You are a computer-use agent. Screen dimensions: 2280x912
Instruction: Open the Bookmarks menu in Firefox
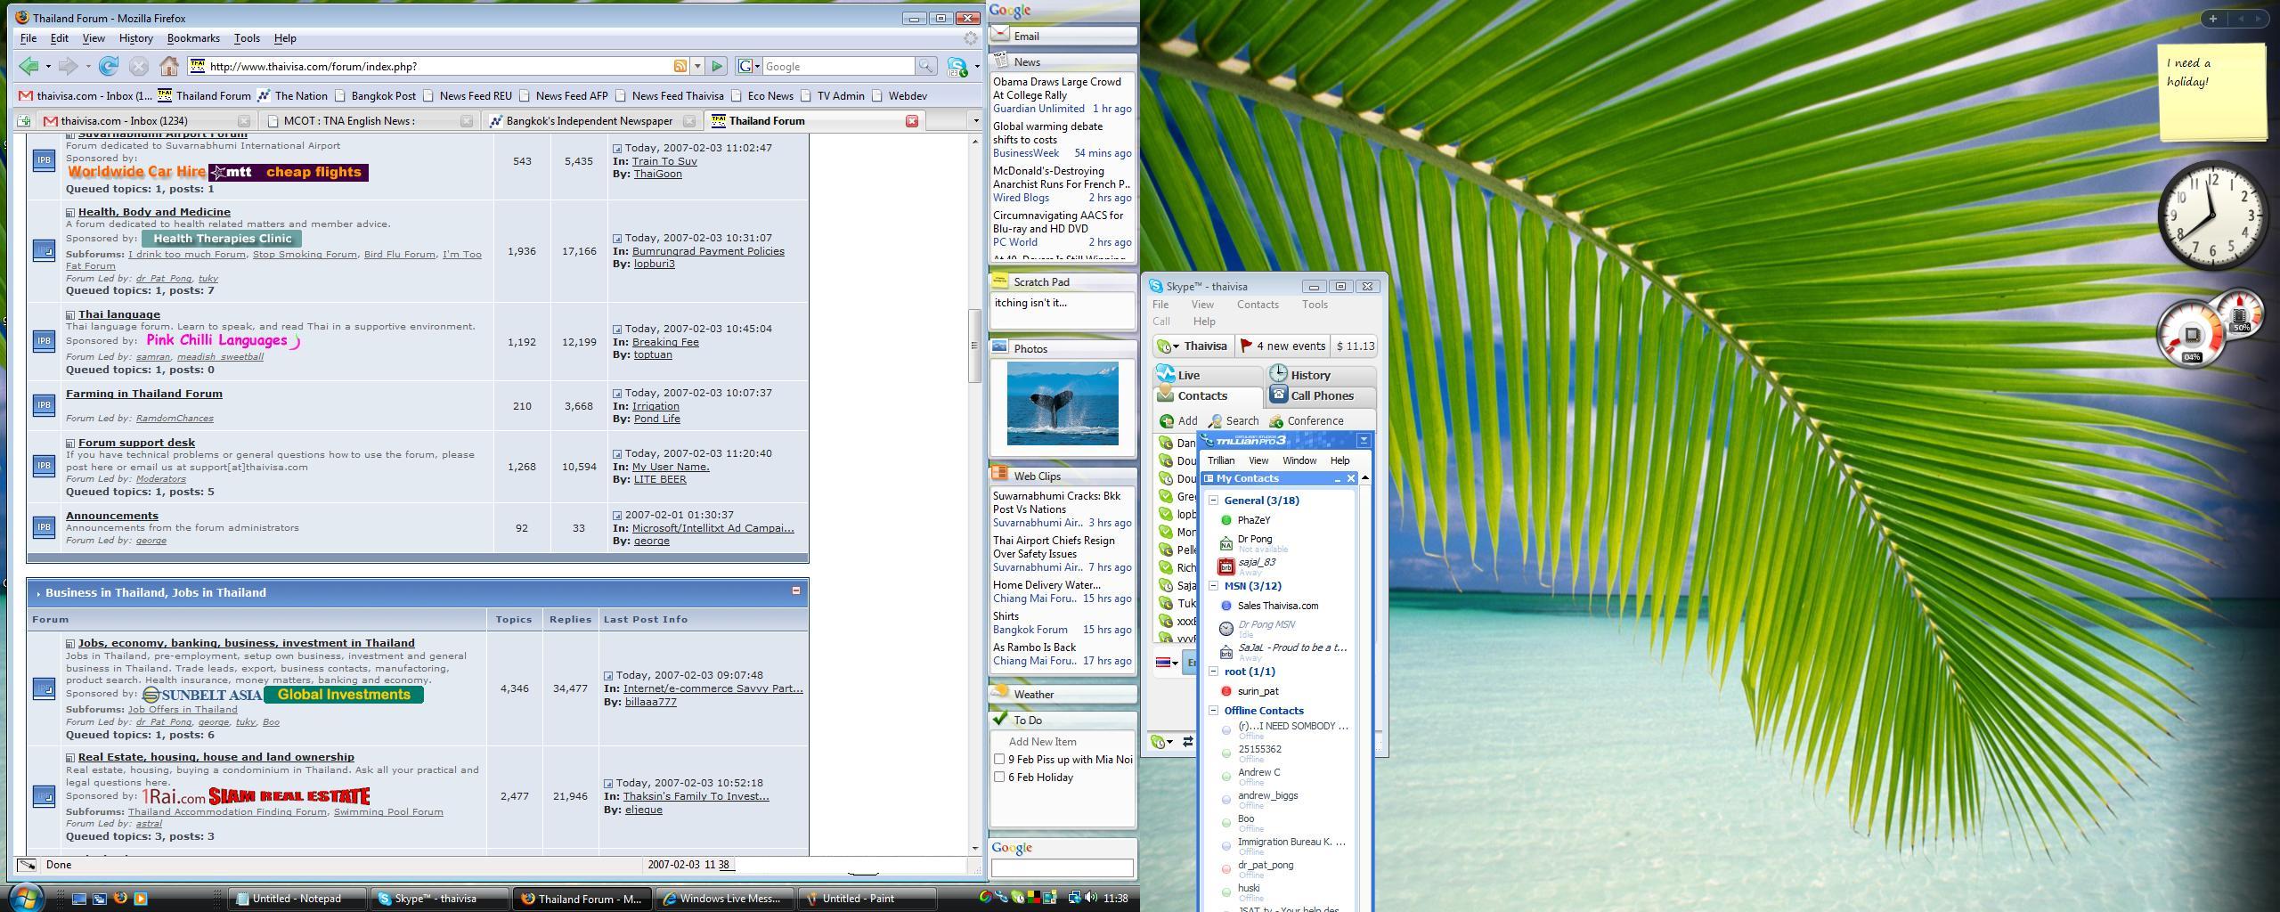tap(193, 38)
